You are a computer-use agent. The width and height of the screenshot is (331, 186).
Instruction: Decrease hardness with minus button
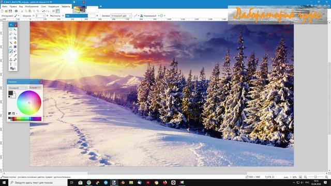click(x=63, y=16)
